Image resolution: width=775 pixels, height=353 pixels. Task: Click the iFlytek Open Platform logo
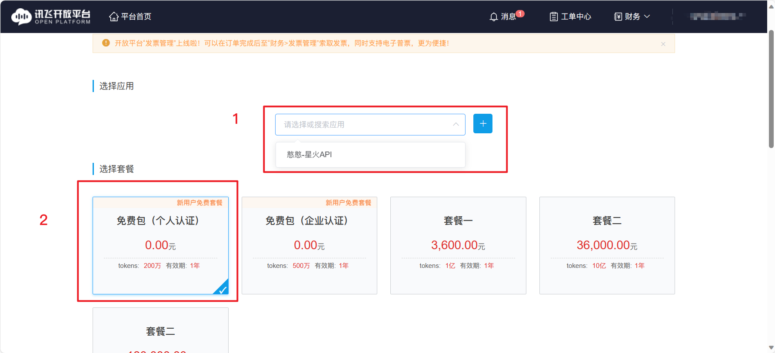pos(51,16)
